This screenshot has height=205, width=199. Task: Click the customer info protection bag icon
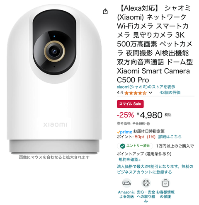tap(165, 183)
